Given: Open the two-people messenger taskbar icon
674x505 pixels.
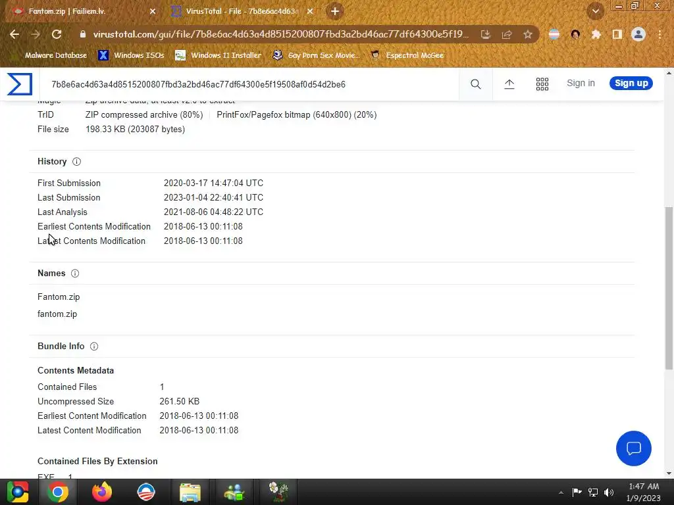Looking at the screenshot, I should (234, 492).
